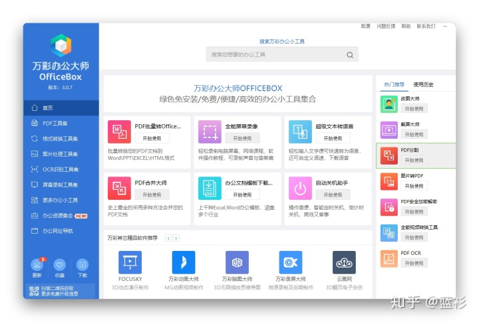Start 截屏大师 with 开始使用
The image size is (479, 322).
coord(414,134)
